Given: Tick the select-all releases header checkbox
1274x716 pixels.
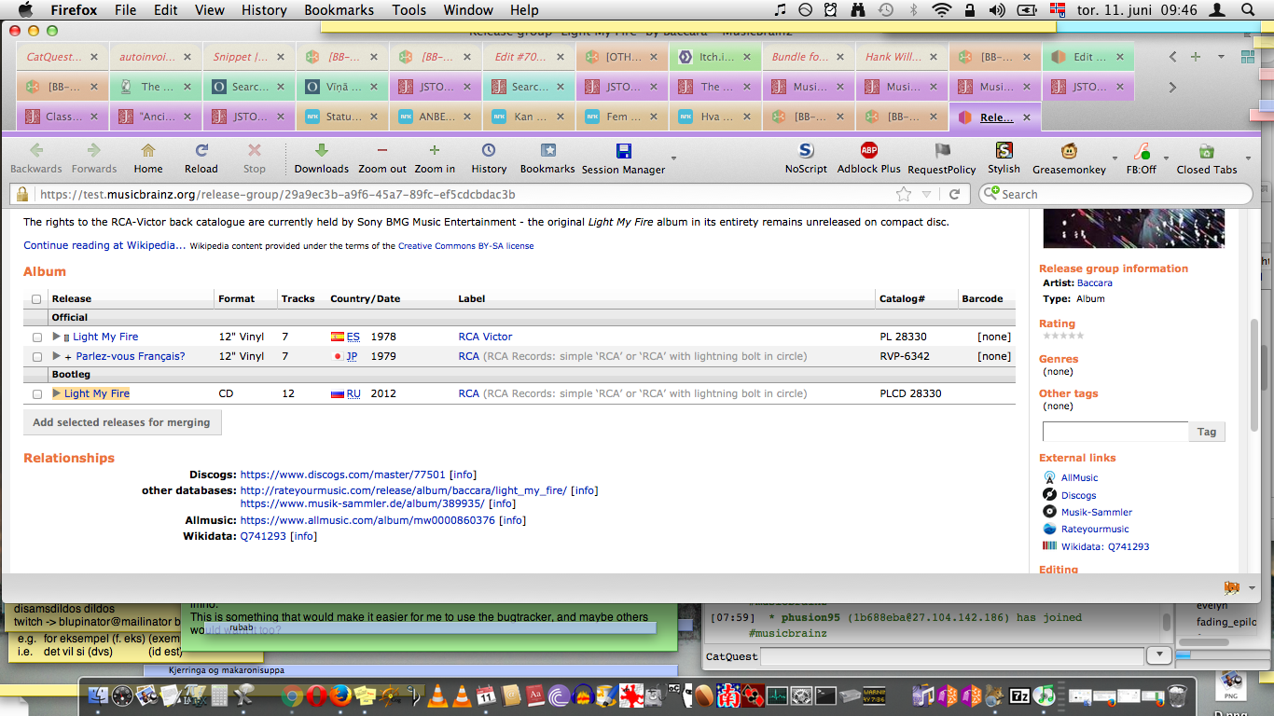Looking at the screenshot, I should point(37,299).
